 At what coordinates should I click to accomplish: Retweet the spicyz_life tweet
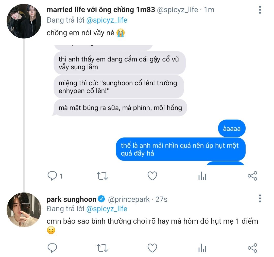[102, 176]
